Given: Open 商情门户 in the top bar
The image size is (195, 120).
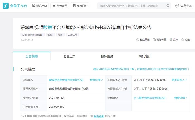Looking at the screenshot, I should click(x=80, y=6).
